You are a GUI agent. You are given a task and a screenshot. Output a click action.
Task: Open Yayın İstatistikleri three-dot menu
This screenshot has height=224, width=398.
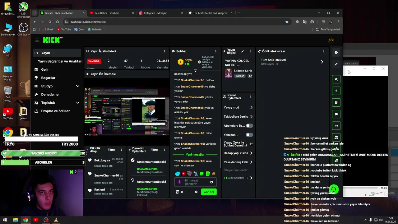[164, 51]
